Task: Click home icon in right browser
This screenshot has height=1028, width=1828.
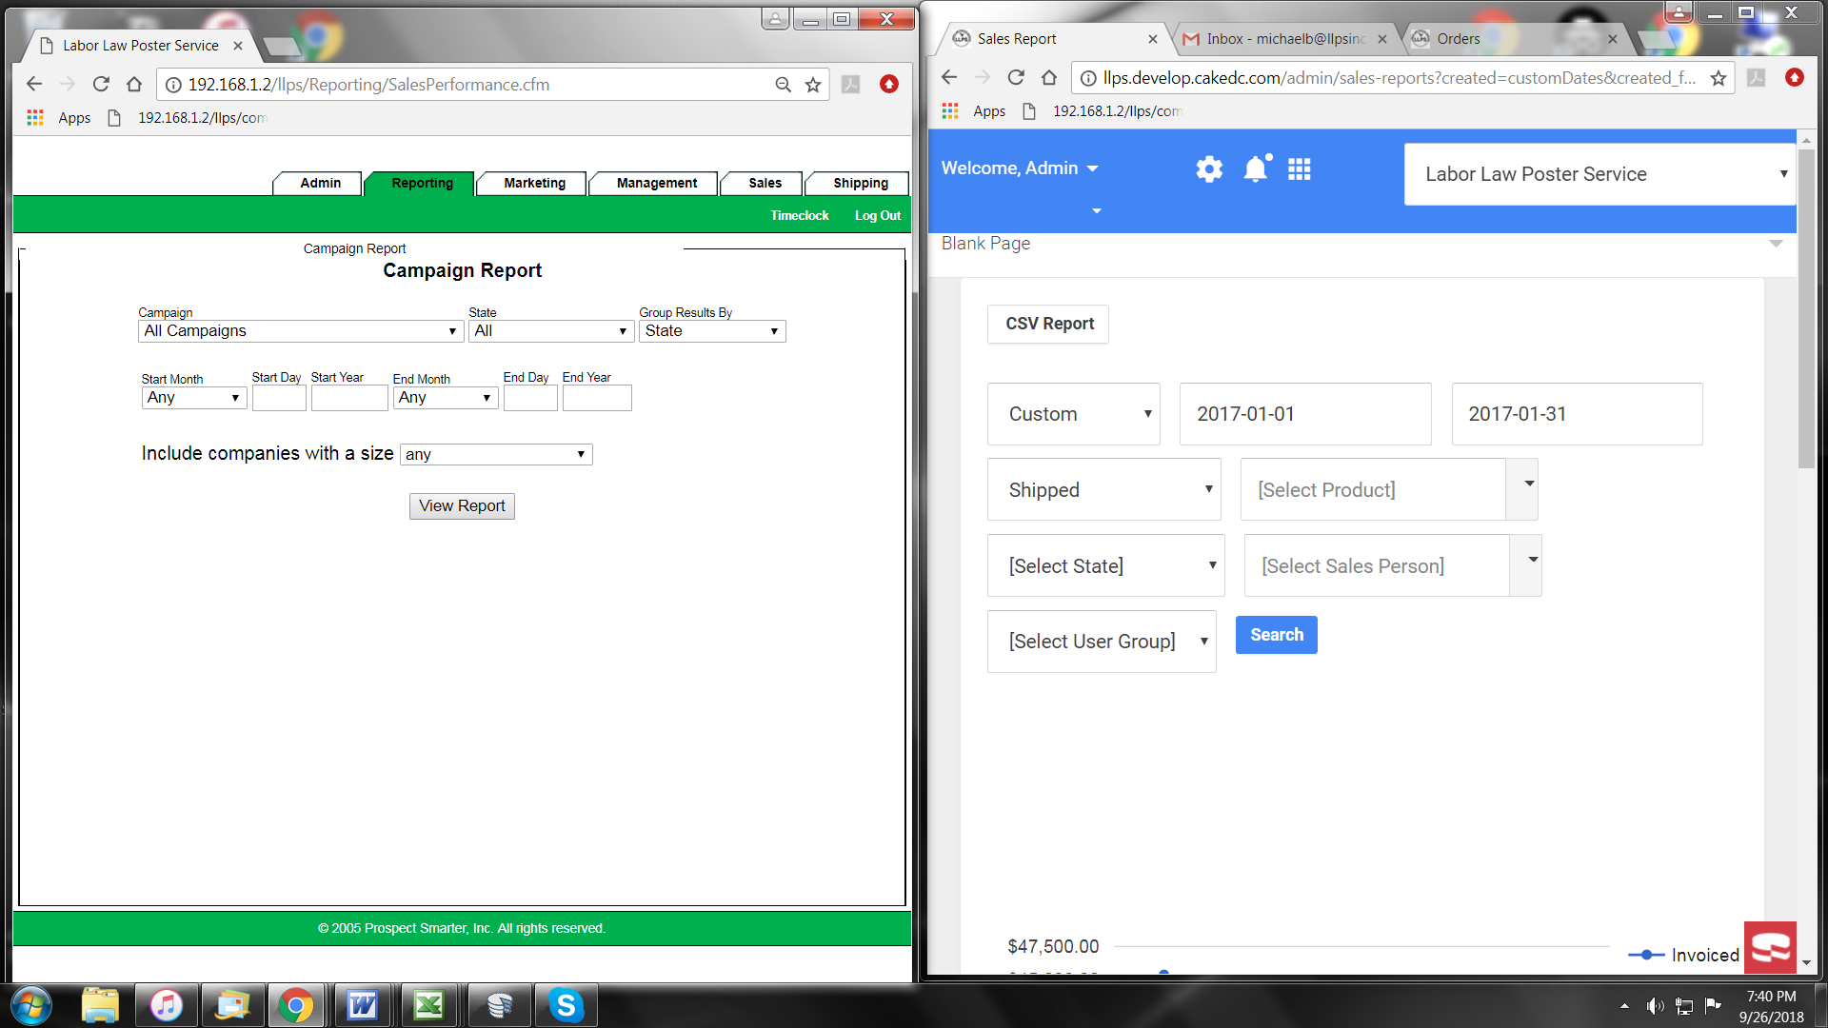Action: (x=1049, y=78)
